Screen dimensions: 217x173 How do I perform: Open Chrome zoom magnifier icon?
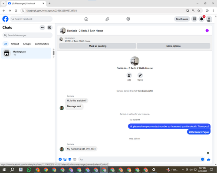[193, 10]
